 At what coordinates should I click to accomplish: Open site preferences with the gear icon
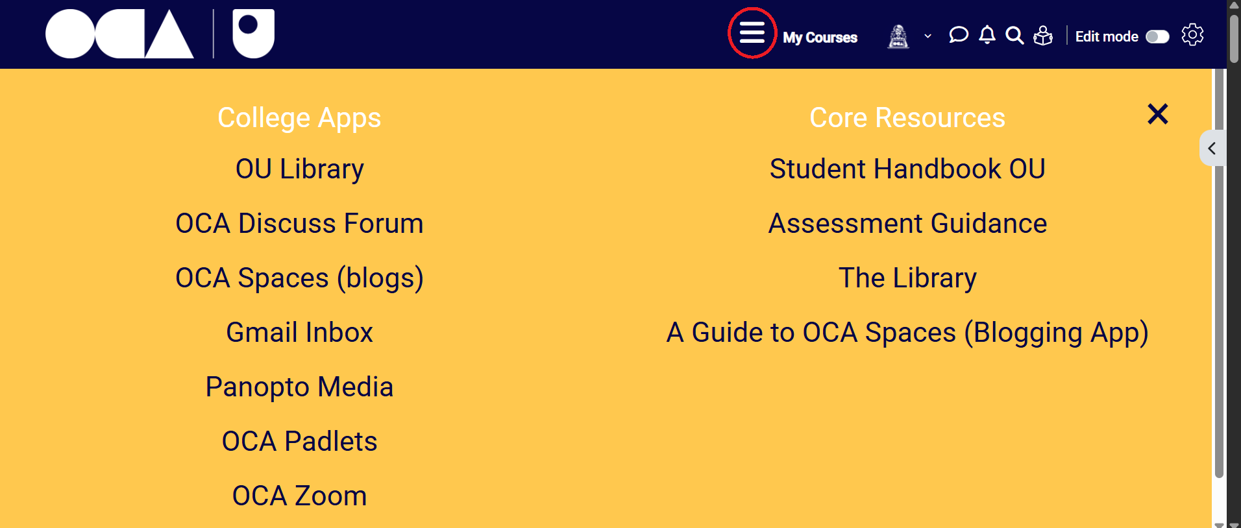tap(1193, 36)
